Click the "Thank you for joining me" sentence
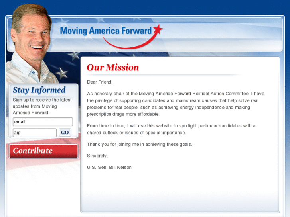This screenshot has width=290, height=217. coord(140,144)
